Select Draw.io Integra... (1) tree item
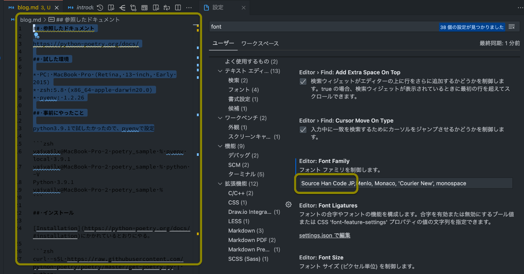 [x=254, y=212]
